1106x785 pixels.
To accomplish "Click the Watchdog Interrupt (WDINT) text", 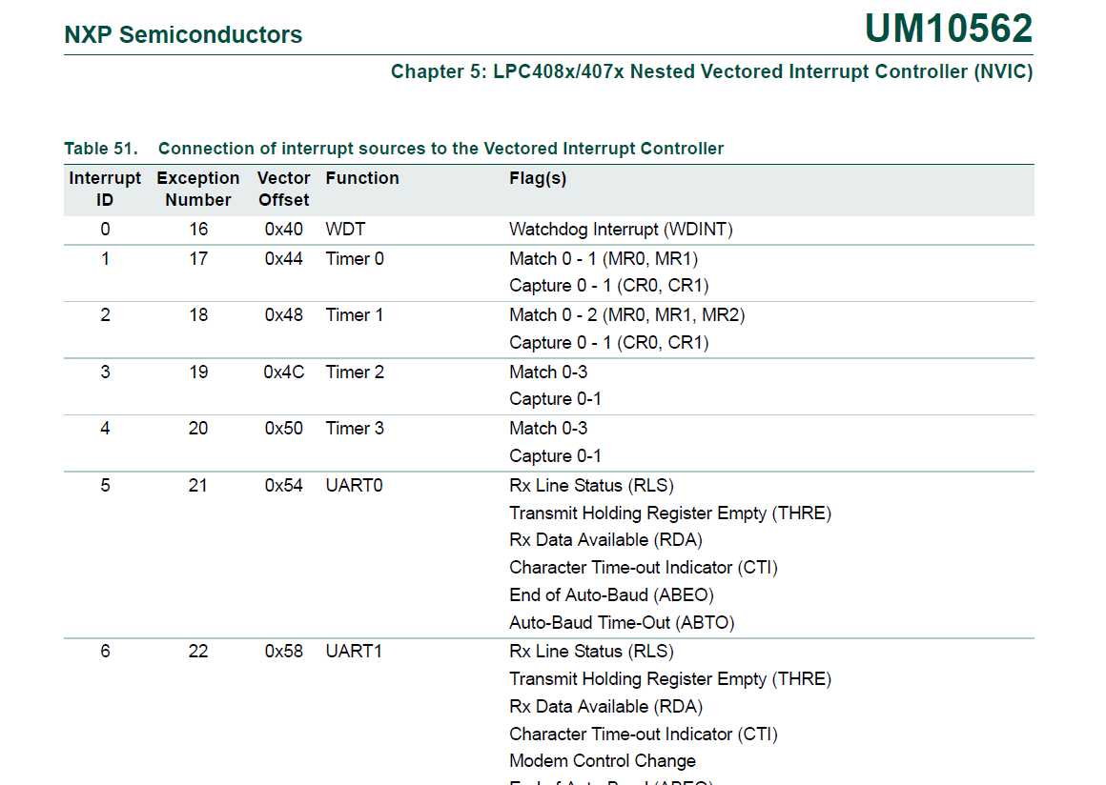I will (x=621, y=230).
